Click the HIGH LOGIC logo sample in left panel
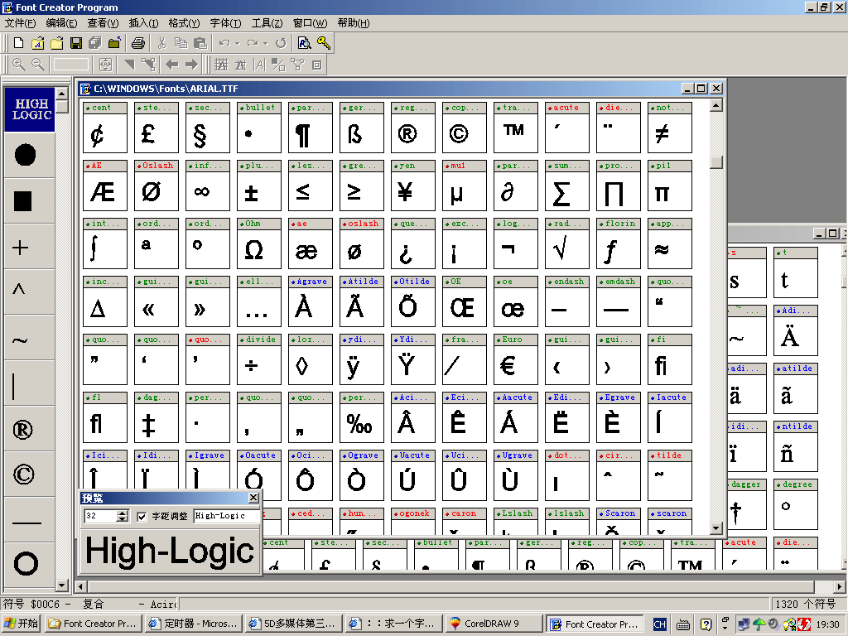Image resolution: width=848 pixels, height=636 pixels. tap(30, 109)
